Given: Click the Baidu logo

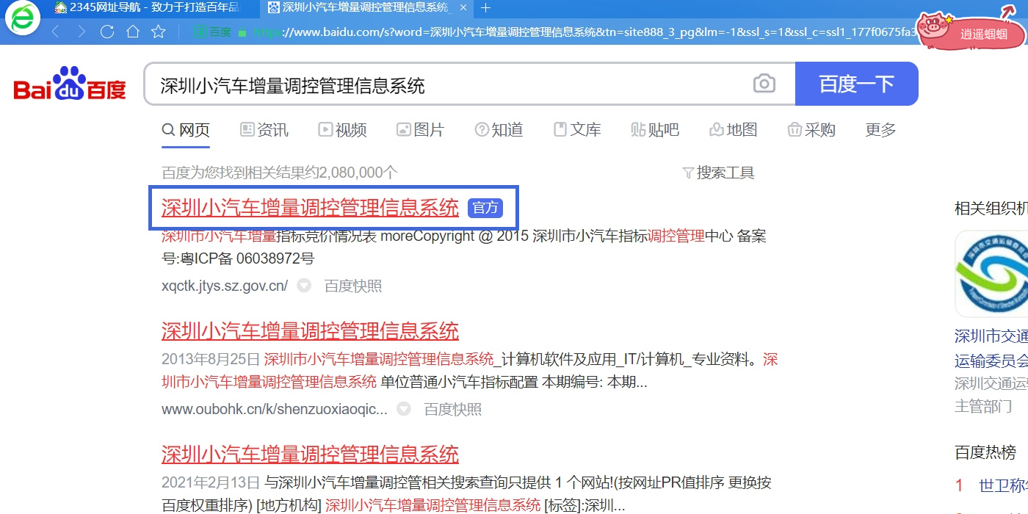Looking at the screenshot, I should (x=70, y=84).
